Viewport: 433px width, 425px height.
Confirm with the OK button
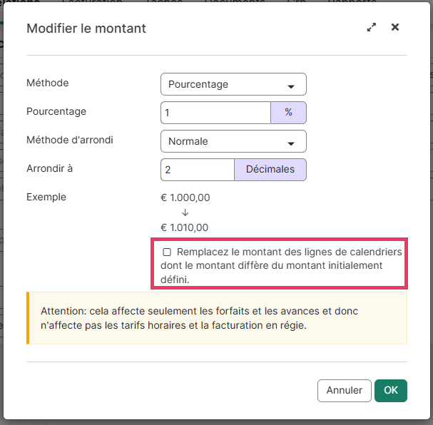point(390,390)
